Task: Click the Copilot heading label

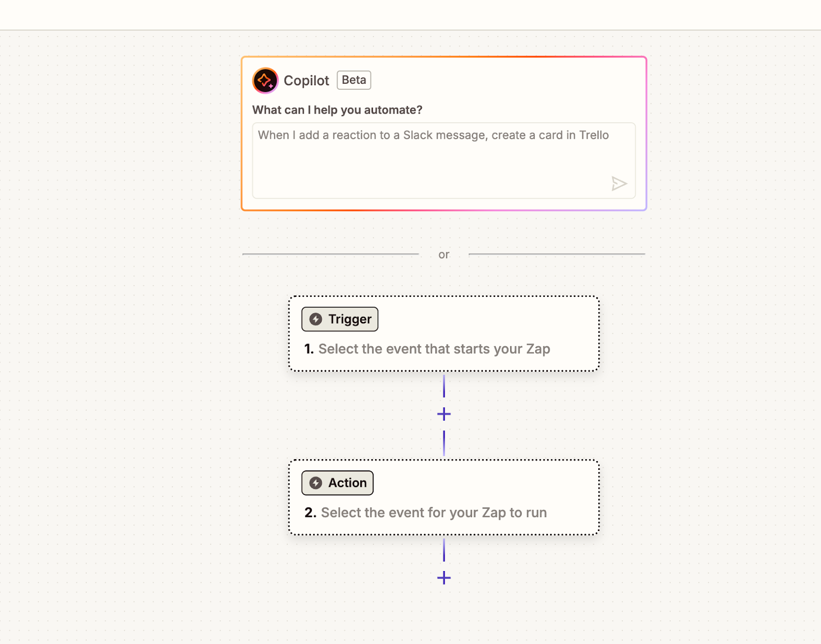Action: 307,80
